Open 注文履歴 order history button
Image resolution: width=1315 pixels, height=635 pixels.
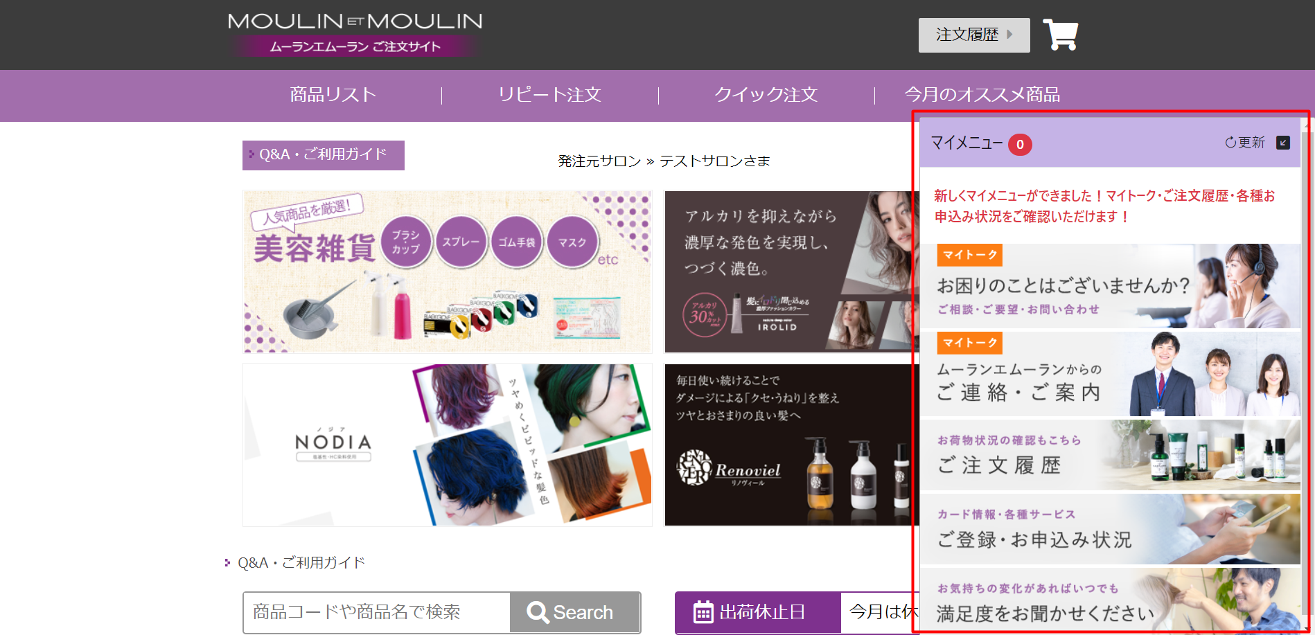tap(973, 35)
